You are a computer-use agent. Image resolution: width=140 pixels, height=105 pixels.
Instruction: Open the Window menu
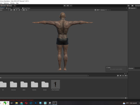click(x=12, y=3)
